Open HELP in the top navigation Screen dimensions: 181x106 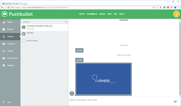click(x=122, y=14)
